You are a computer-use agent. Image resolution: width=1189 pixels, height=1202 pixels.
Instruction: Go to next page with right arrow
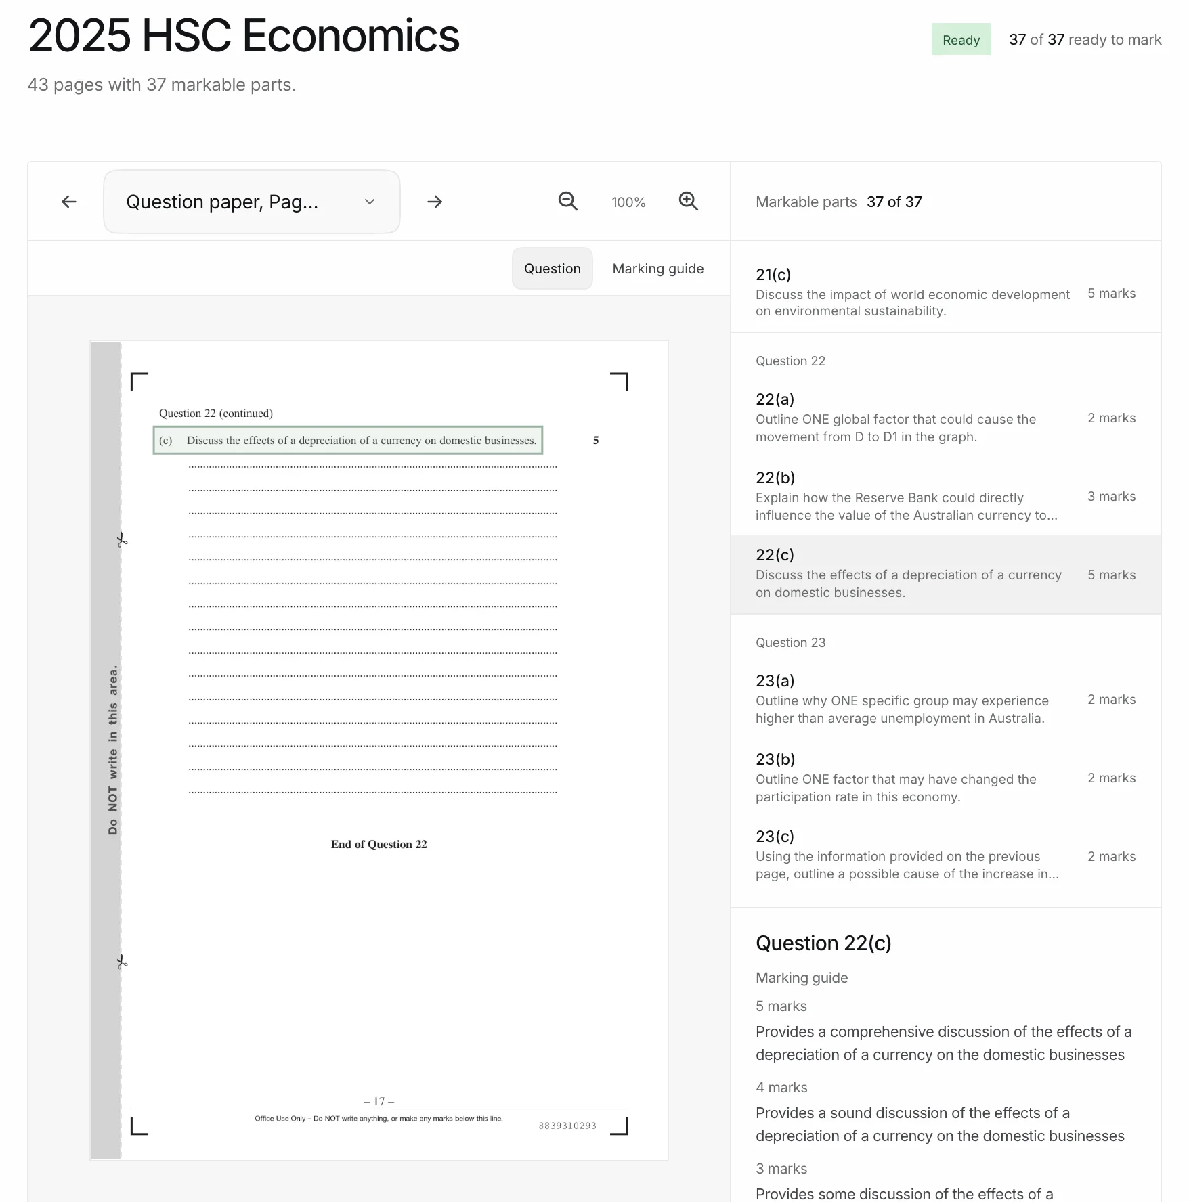click(x=435, y=202)
